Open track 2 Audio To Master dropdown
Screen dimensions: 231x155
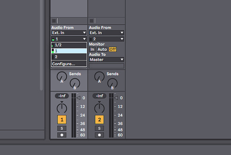[106, 59]
